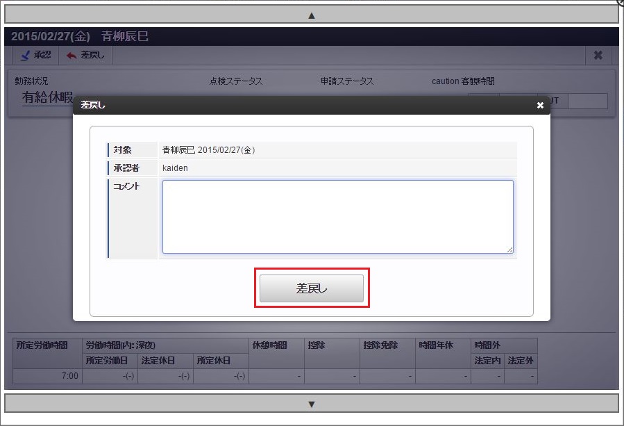Screen dimensions: 624x426
Task: Click the 差戻し toolbar button with red arrow
Action: click(x=85, y=55)
